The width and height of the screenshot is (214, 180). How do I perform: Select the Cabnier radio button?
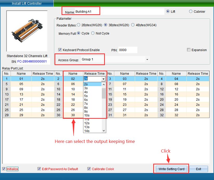pyautogui.click(x=191, y=11)
